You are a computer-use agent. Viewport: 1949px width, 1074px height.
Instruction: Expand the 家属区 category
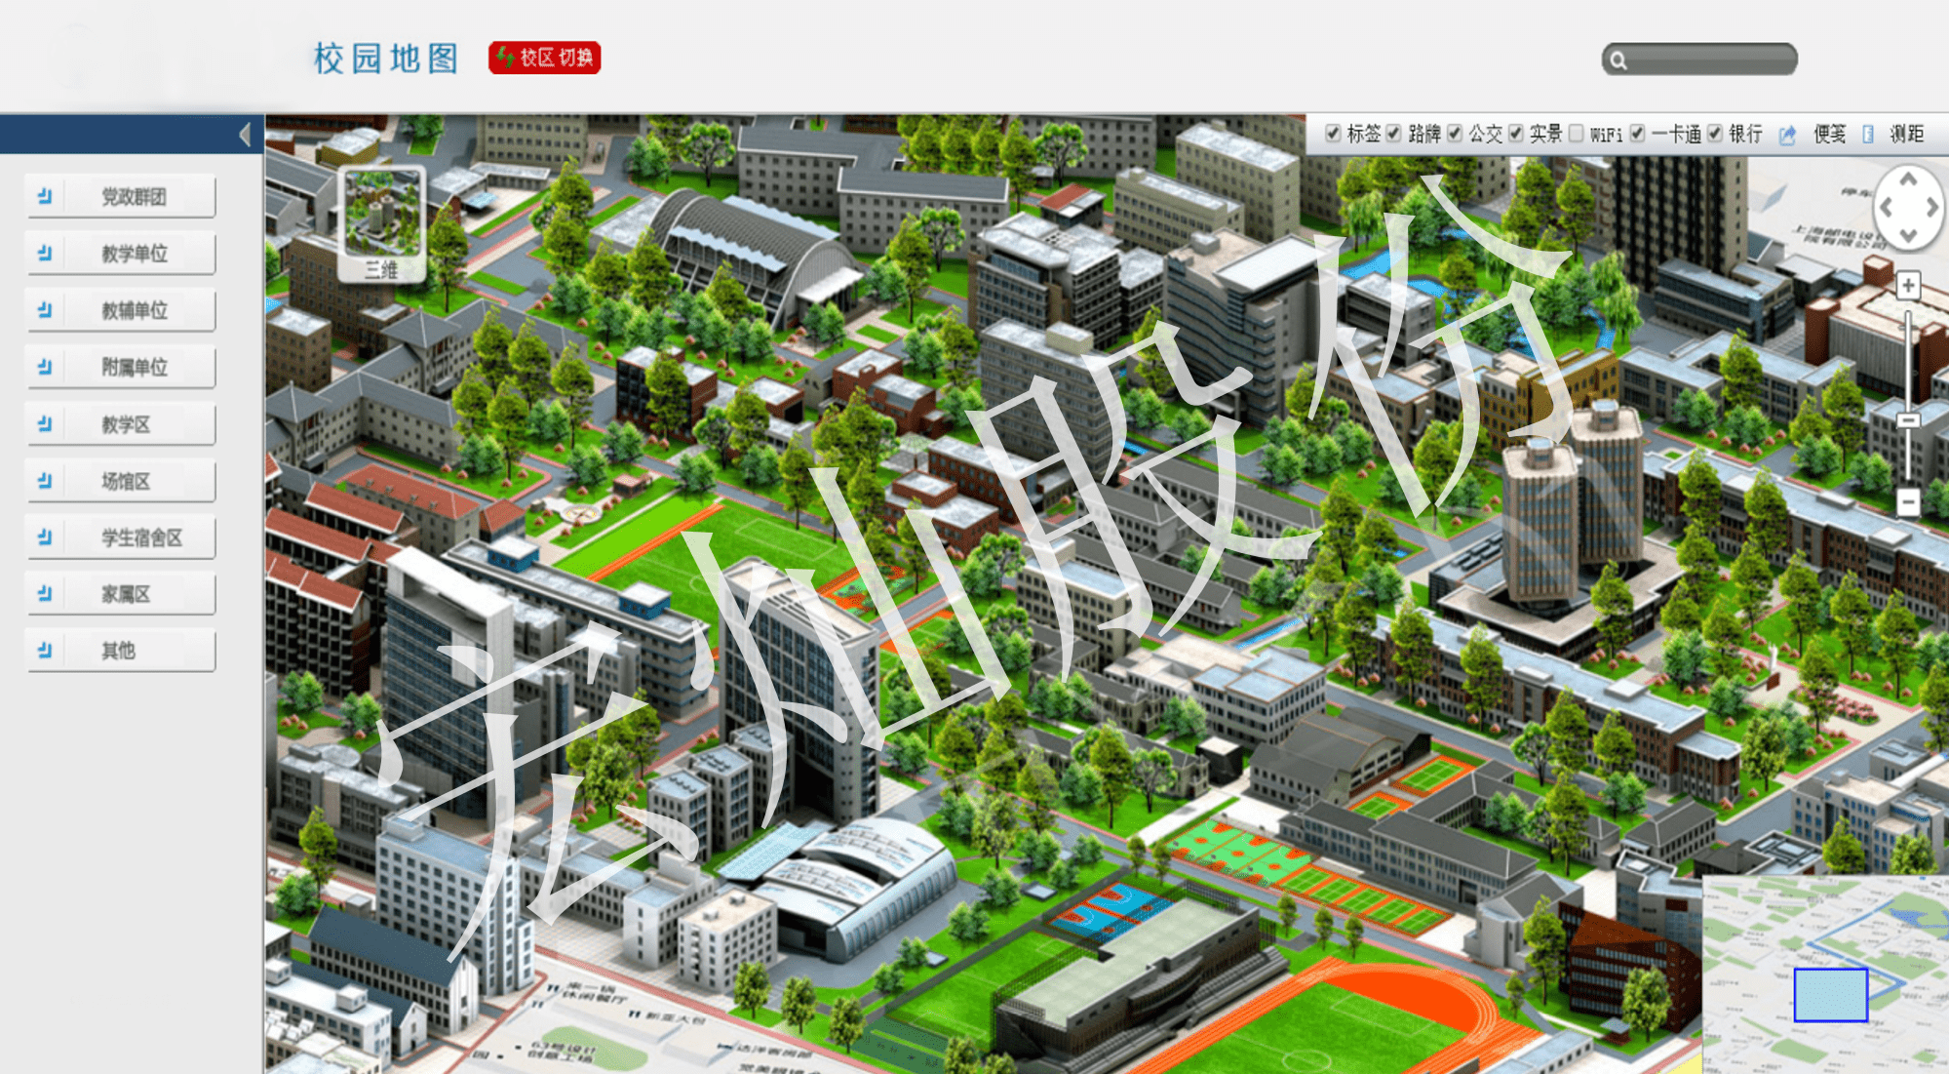(121, 593)
